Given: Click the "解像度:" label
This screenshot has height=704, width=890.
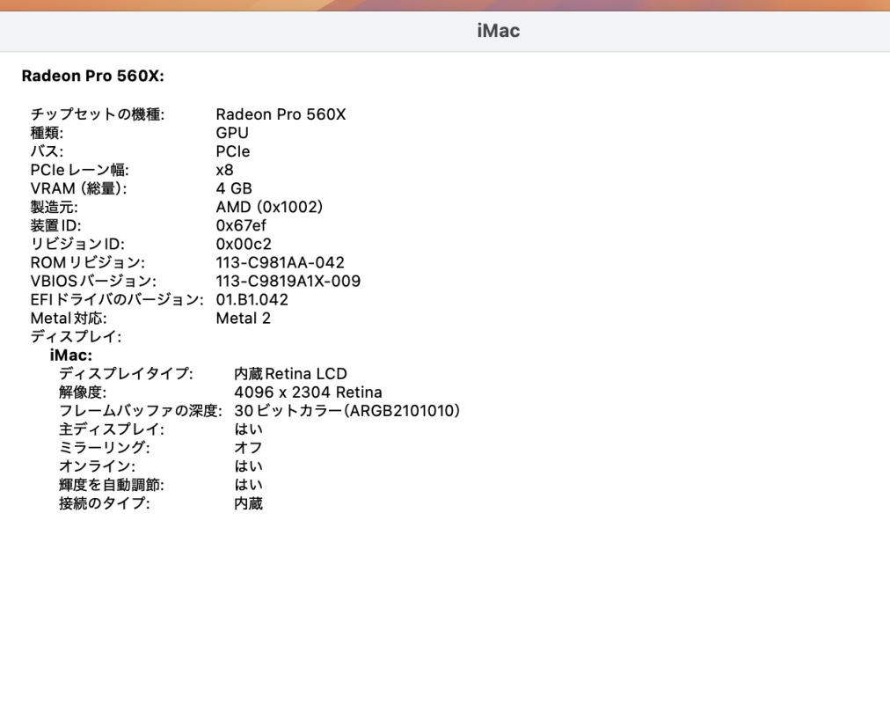Looking at the screenshot, I should pyautogui.click(x=83, y=392).
